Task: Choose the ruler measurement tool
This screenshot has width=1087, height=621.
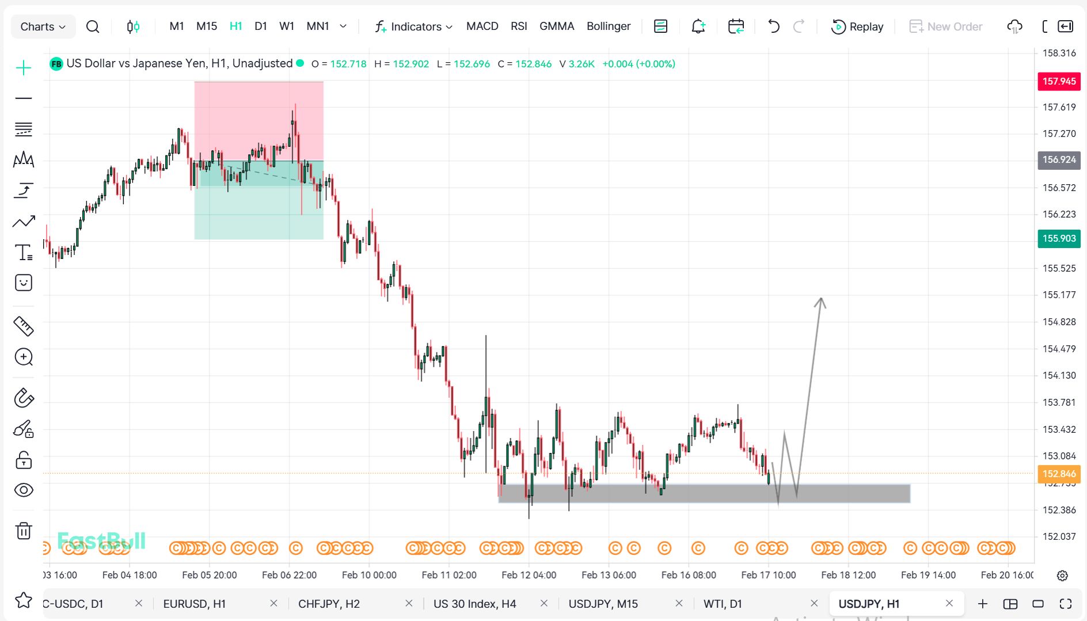Action: click(24, 326)
